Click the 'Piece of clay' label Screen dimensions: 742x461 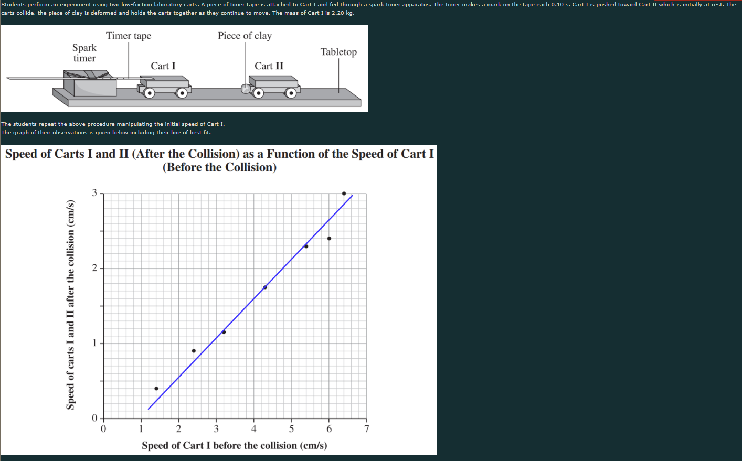(x=245, y=36)
